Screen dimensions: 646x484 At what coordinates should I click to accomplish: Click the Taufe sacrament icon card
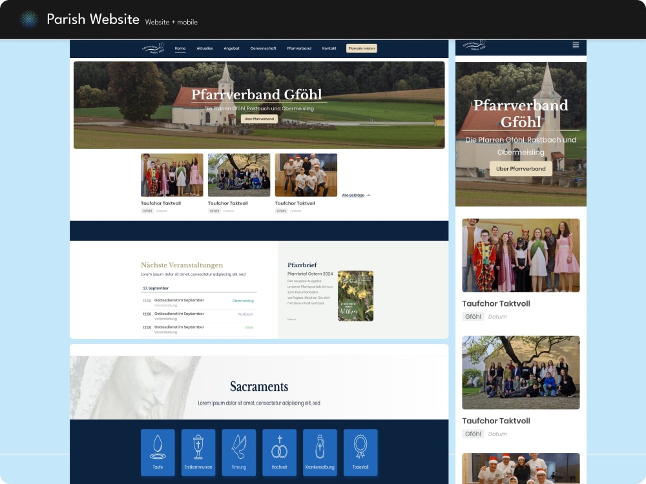click(x=158, y=452)
